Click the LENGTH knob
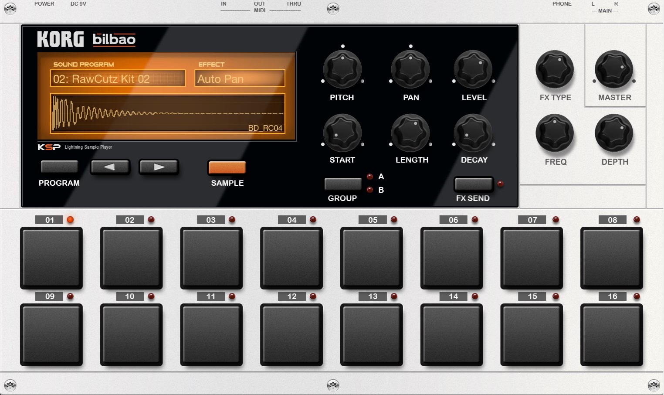The width and height of the screenshot is (664, 395). pos(410,133)
